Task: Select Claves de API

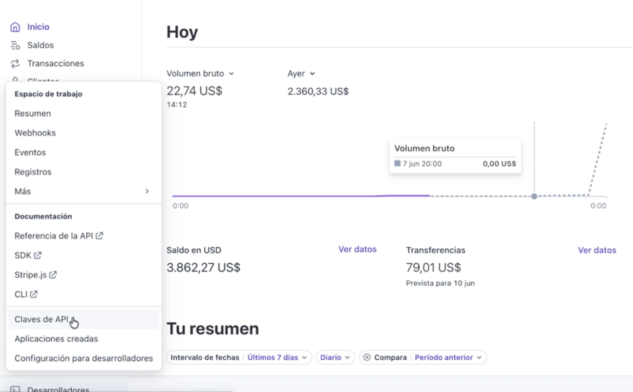Action: click(x=84, y=319)
